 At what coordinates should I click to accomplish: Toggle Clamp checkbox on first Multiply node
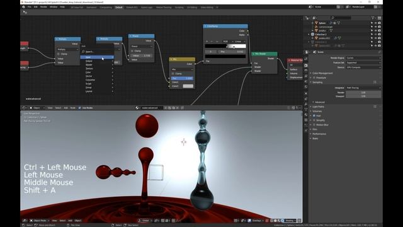coord(59,54)
